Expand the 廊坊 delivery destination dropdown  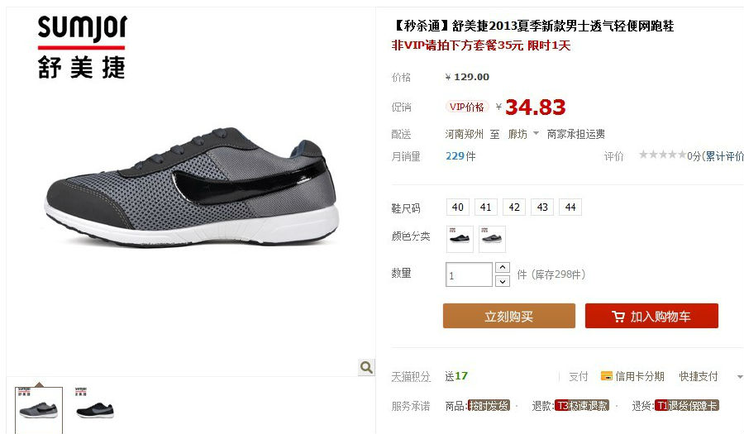click(x=536, y=133)
